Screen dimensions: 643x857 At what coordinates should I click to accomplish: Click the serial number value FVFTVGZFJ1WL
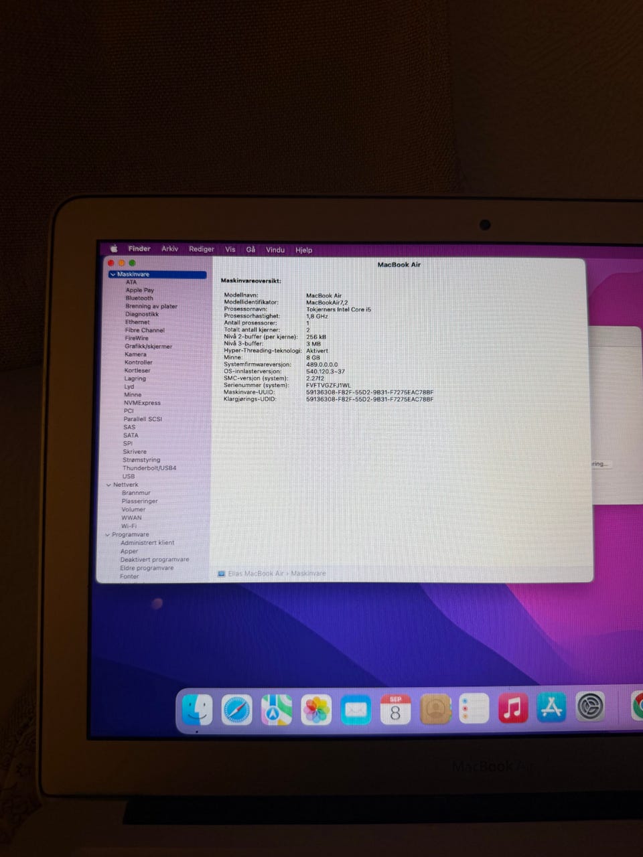click(329, 386)
